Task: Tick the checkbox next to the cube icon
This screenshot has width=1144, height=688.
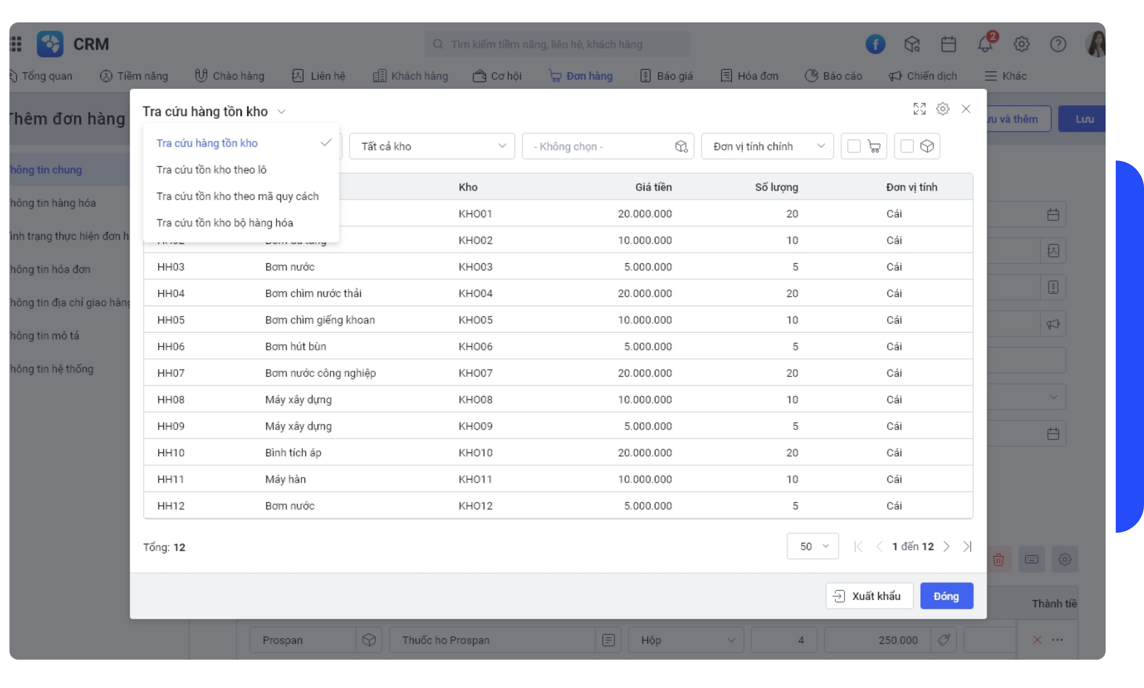Action: click(x=907, y=146)
